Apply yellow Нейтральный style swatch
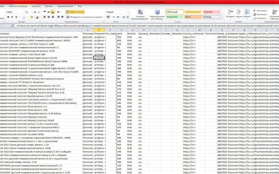Screen dimensions: 279x174 click(193, 12)
